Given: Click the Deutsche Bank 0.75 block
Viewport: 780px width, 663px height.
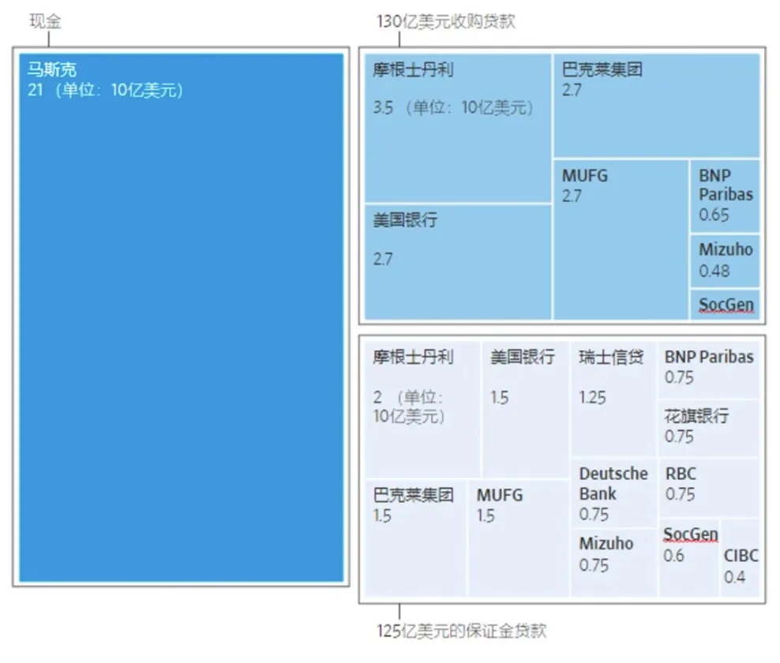Looking at the screenshot, I should [x=613, y=493].
